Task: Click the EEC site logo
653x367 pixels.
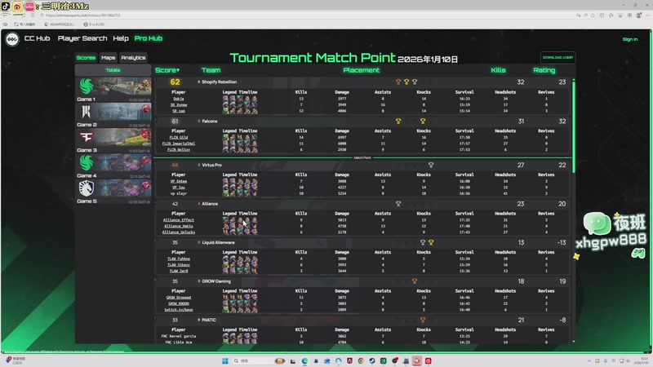Action: [x=12, y=39]
